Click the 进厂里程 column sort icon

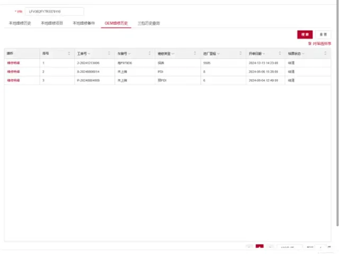pos(240,53)
